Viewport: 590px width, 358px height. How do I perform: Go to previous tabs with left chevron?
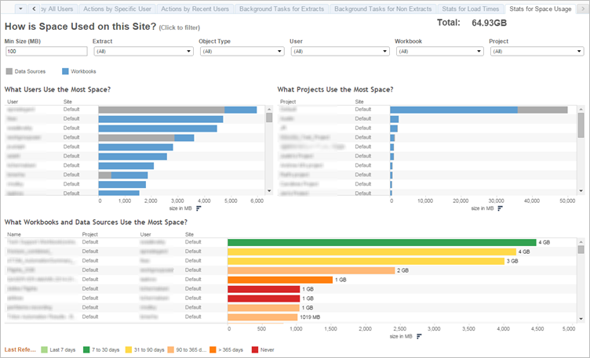tap(34, 9)
